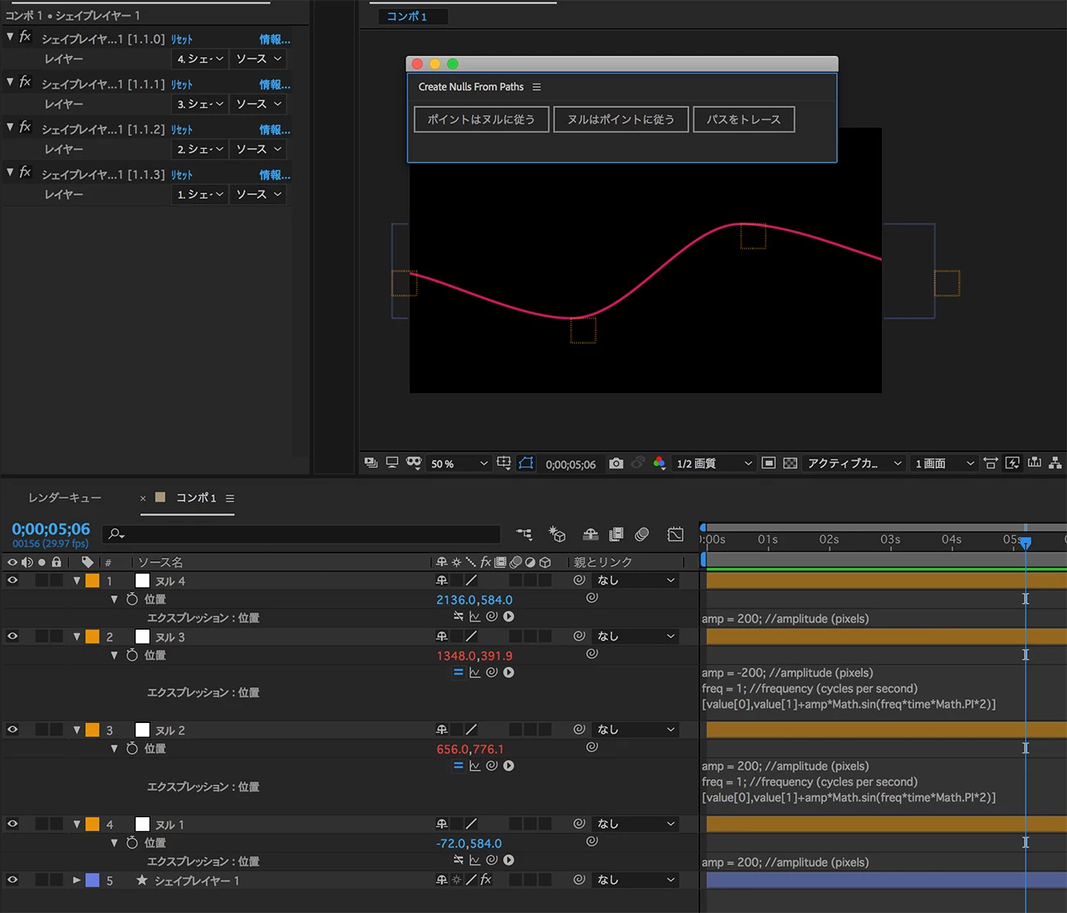Open the 50 % magnification dropdown
This screenshot has height=913, width=1067.
click(x=459, y=463)
